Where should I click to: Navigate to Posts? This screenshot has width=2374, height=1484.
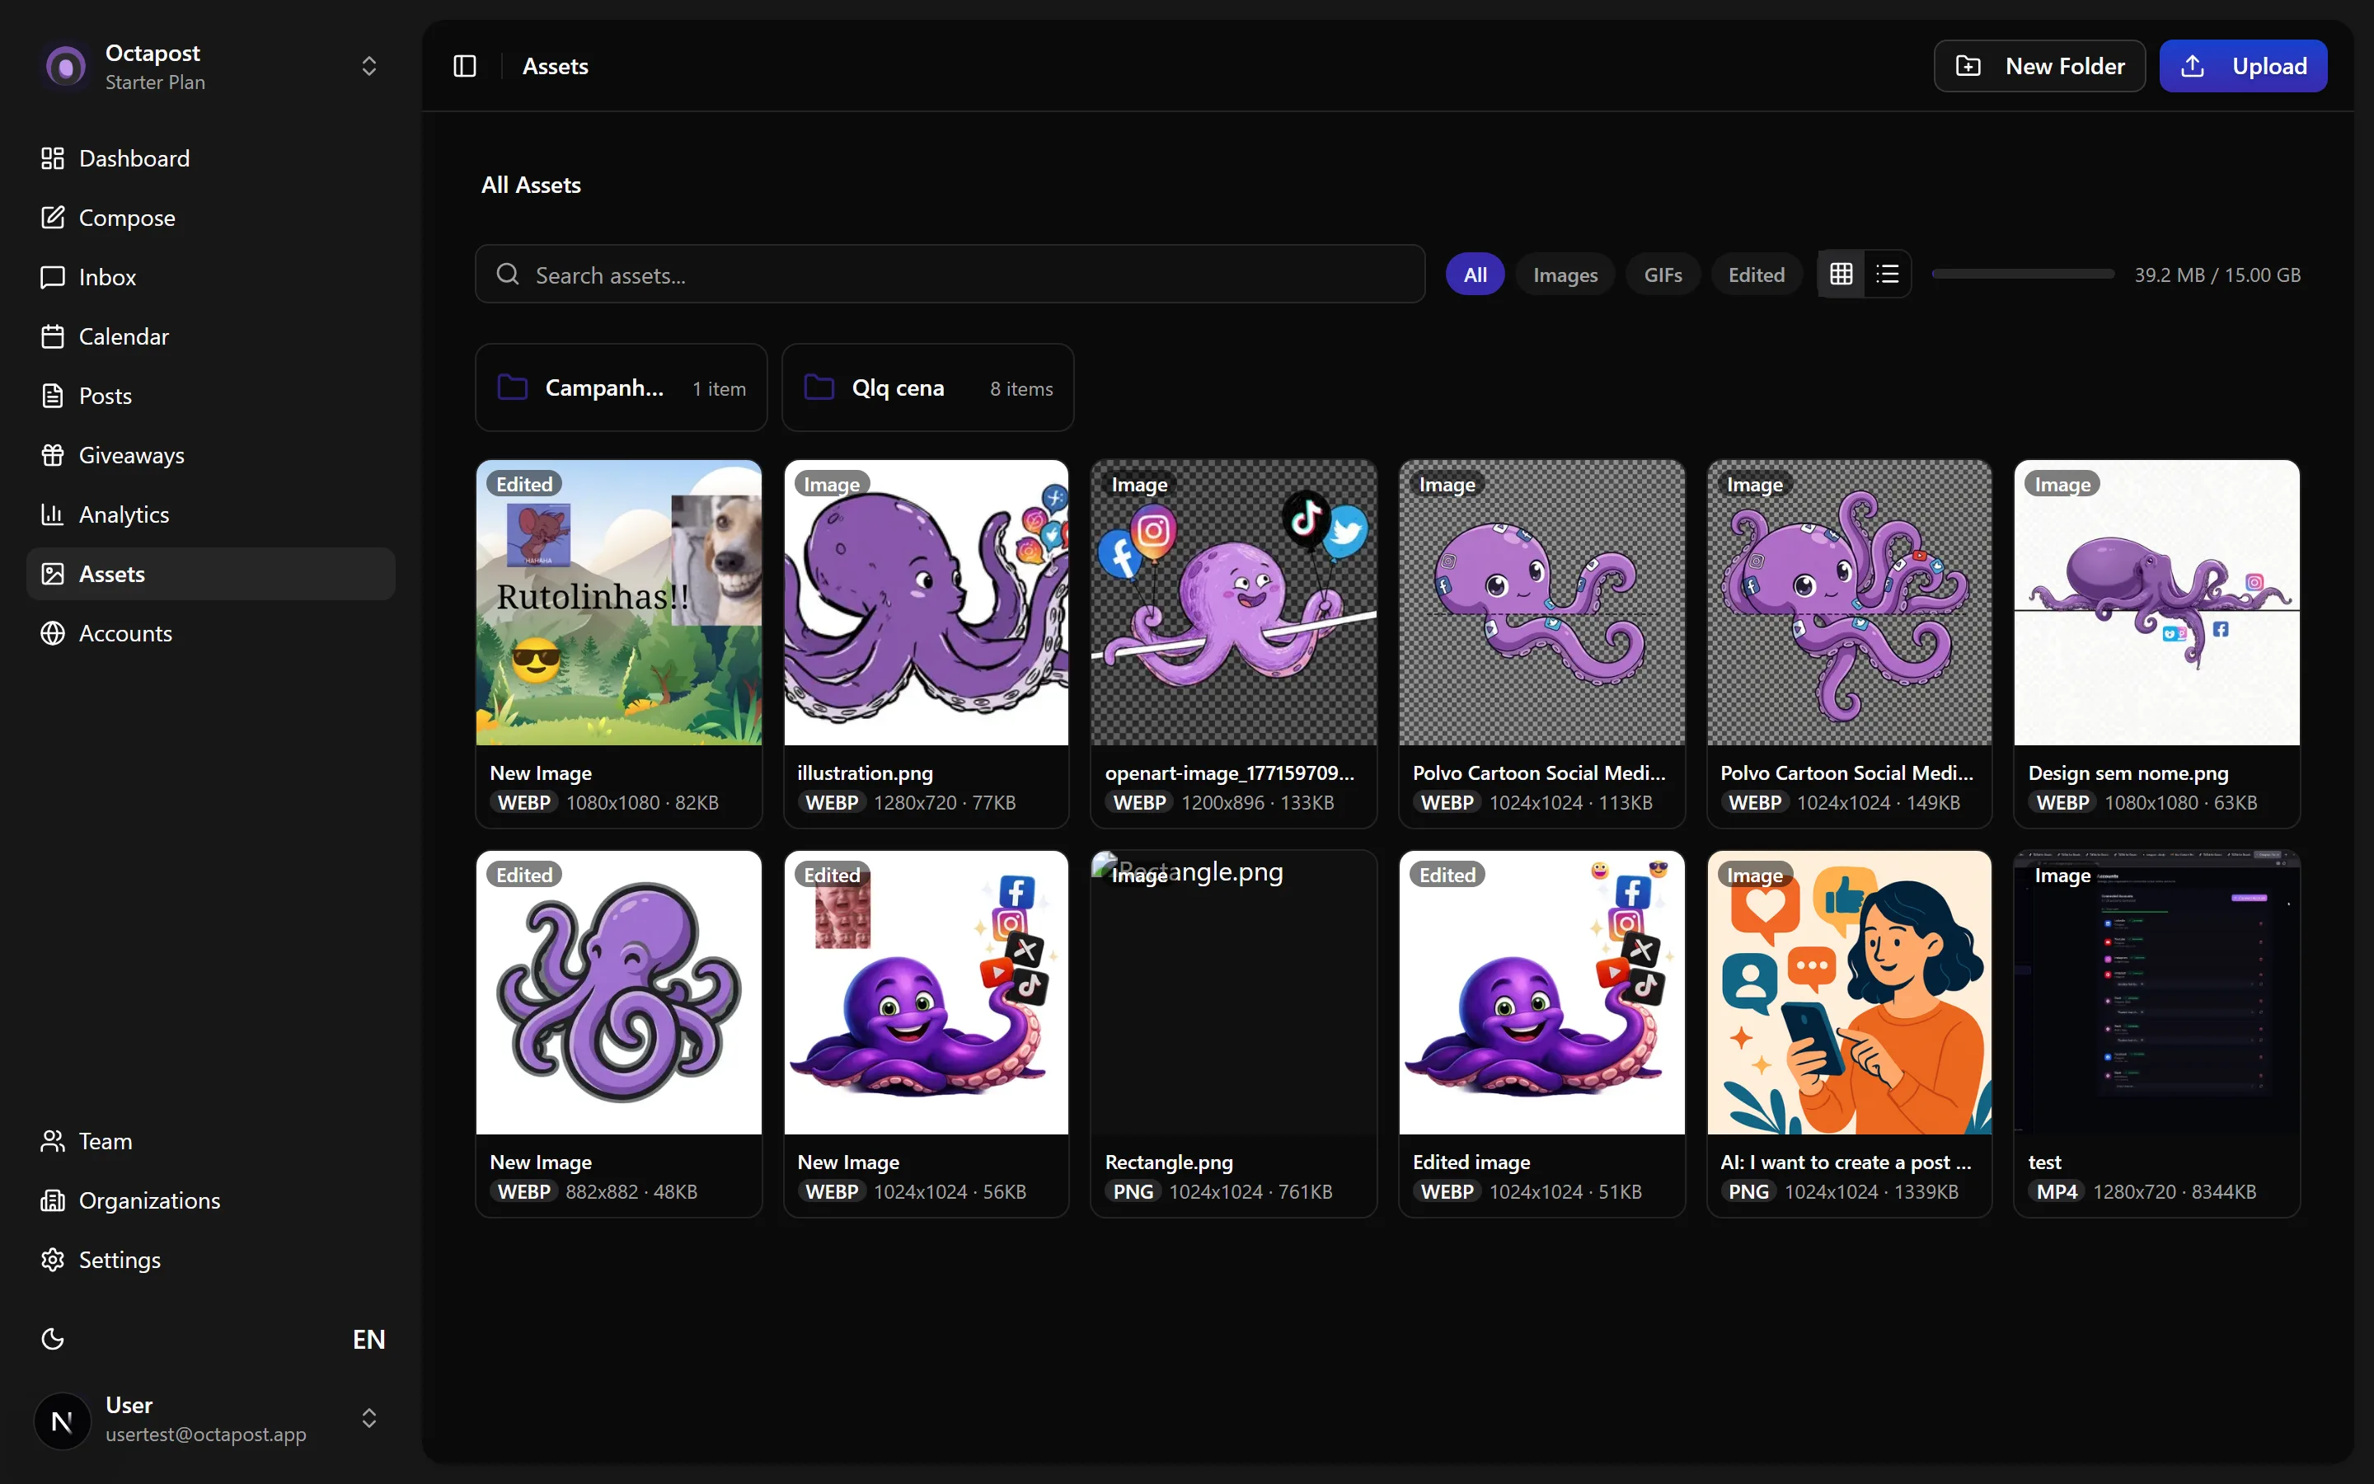(x=211, y=396)
